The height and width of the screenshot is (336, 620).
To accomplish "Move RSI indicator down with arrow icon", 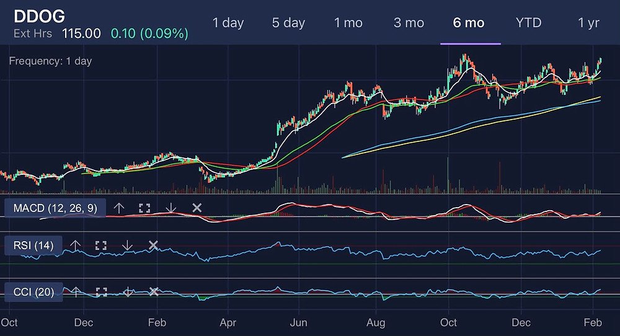I will [127, 245].
